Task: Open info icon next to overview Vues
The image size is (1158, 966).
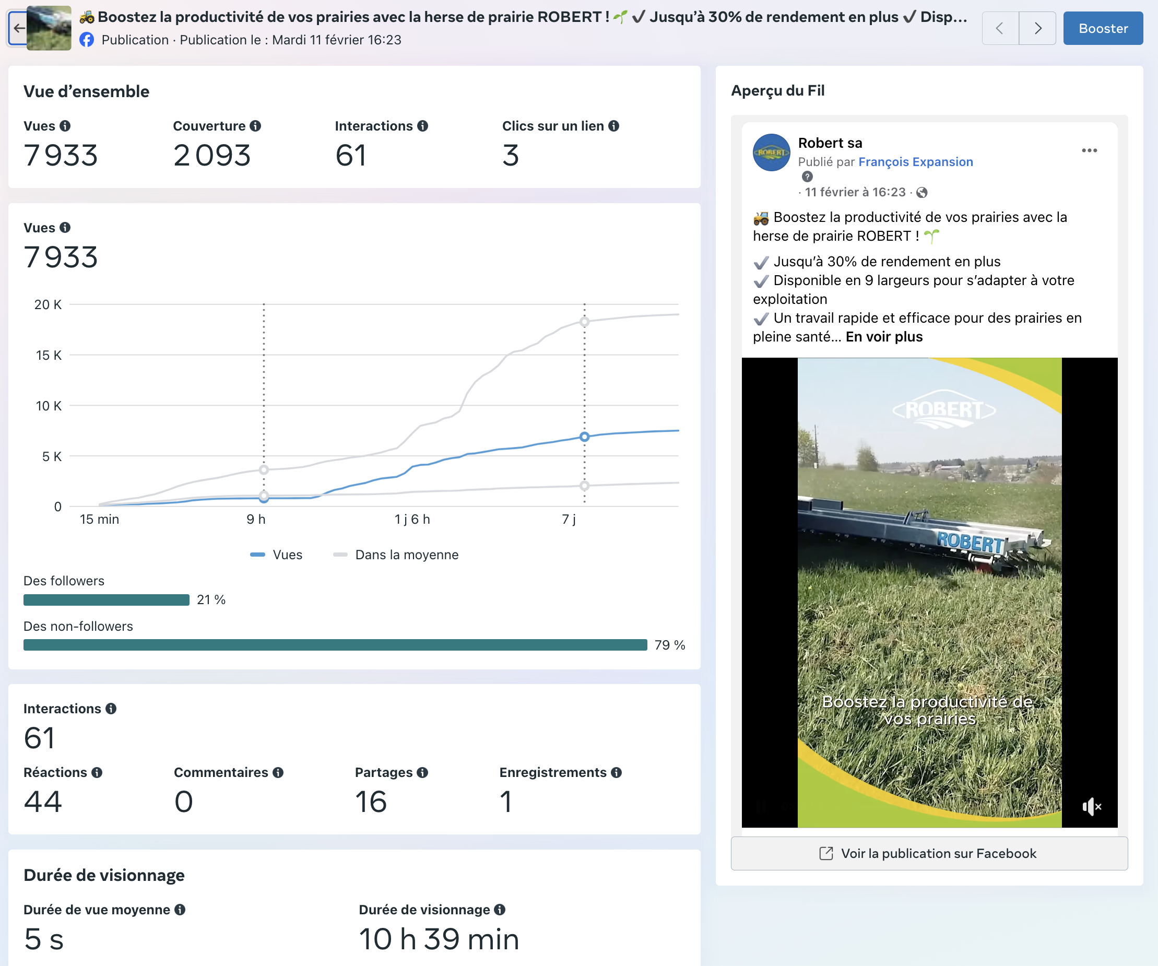Action: 65,126
